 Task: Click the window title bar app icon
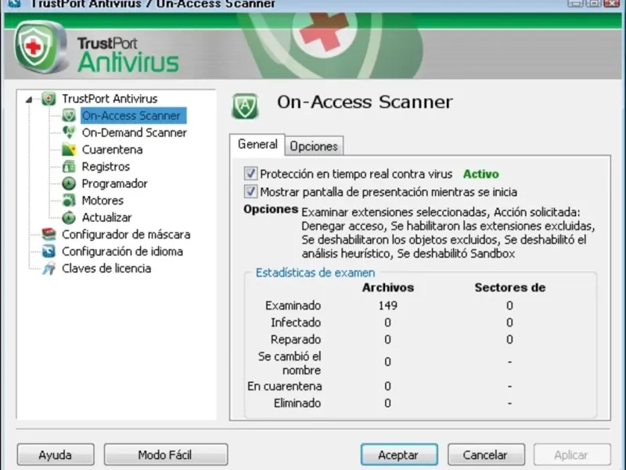(x=14, y=4)
